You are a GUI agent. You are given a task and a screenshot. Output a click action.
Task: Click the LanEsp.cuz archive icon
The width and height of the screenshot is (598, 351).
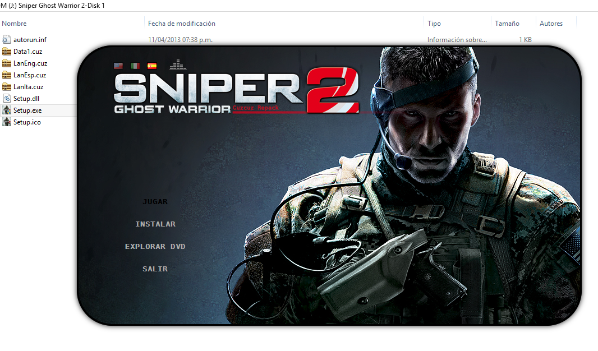coord(7,75)
